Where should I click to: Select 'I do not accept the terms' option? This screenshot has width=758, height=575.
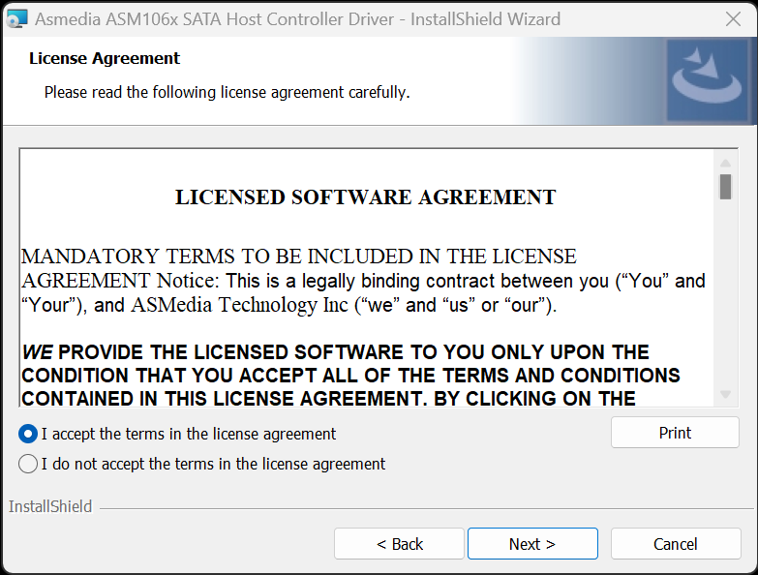pos(28,464)
